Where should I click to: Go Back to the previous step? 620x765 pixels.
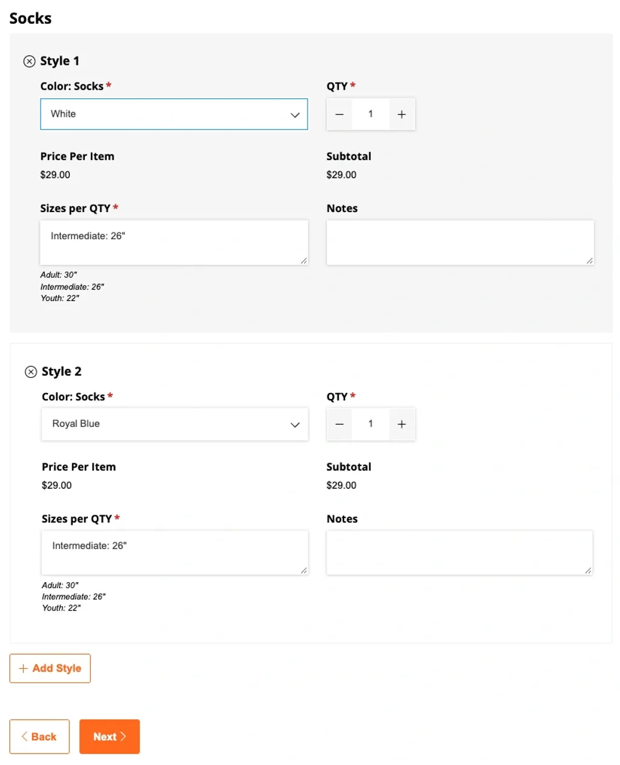click(39, 737)
